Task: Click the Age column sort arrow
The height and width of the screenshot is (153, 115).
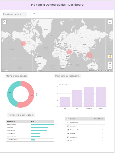Action: click(x=35, y=121)
